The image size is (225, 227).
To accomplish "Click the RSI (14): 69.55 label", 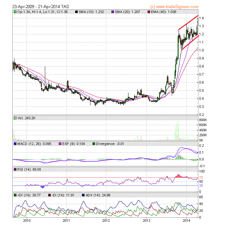I will point(29,169).
